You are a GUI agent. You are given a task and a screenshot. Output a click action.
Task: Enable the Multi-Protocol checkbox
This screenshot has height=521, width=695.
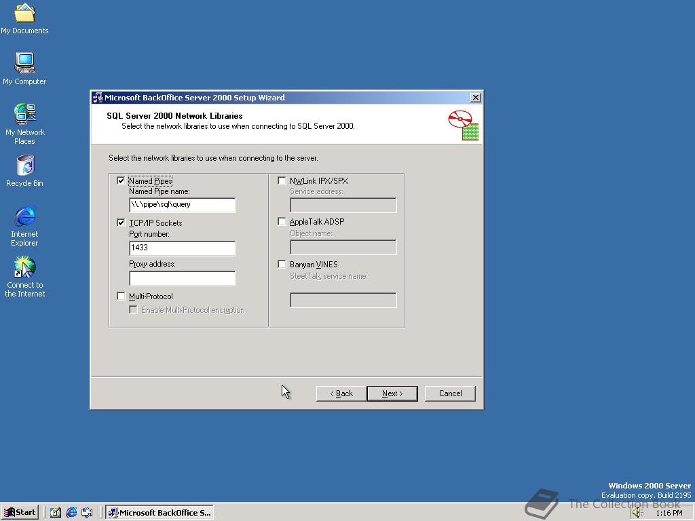click(x=121, y=296)
